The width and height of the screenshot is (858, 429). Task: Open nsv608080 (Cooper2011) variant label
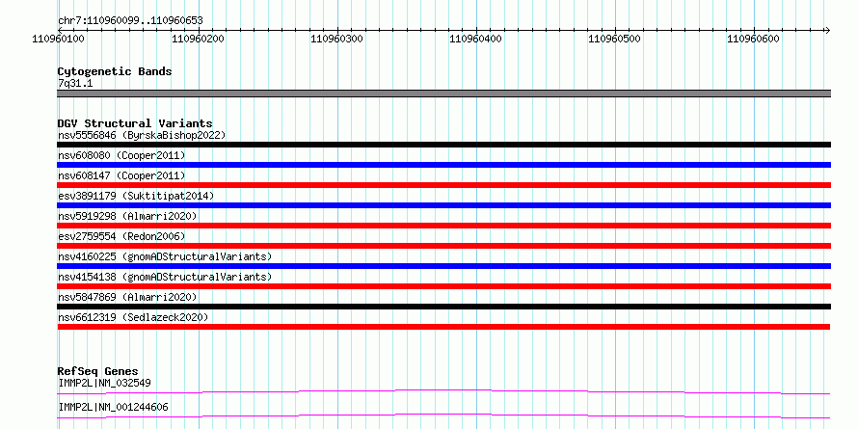click(x=121, y=155)
